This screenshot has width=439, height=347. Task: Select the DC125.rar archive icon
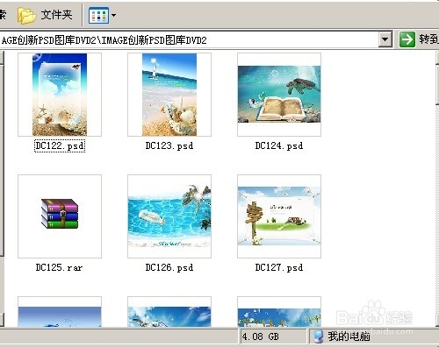pyautogui.click(x=60, y=214)
